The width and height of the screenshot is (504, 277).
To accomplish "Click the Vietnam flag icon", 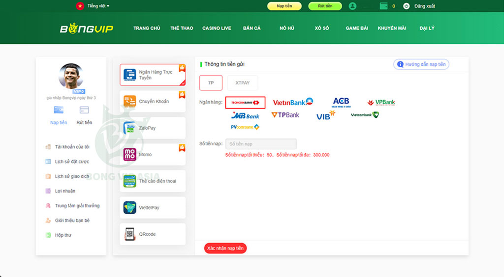I will (80, 6).
